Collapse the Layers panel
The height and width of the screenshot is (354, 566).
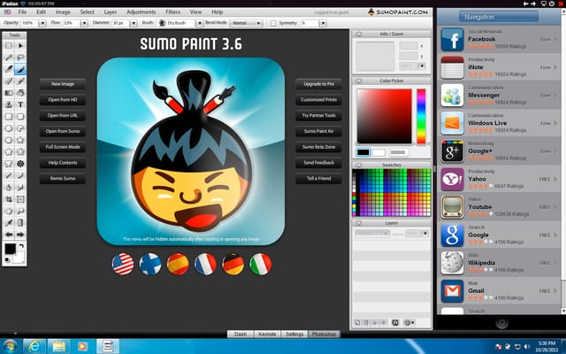click(358, 223)
